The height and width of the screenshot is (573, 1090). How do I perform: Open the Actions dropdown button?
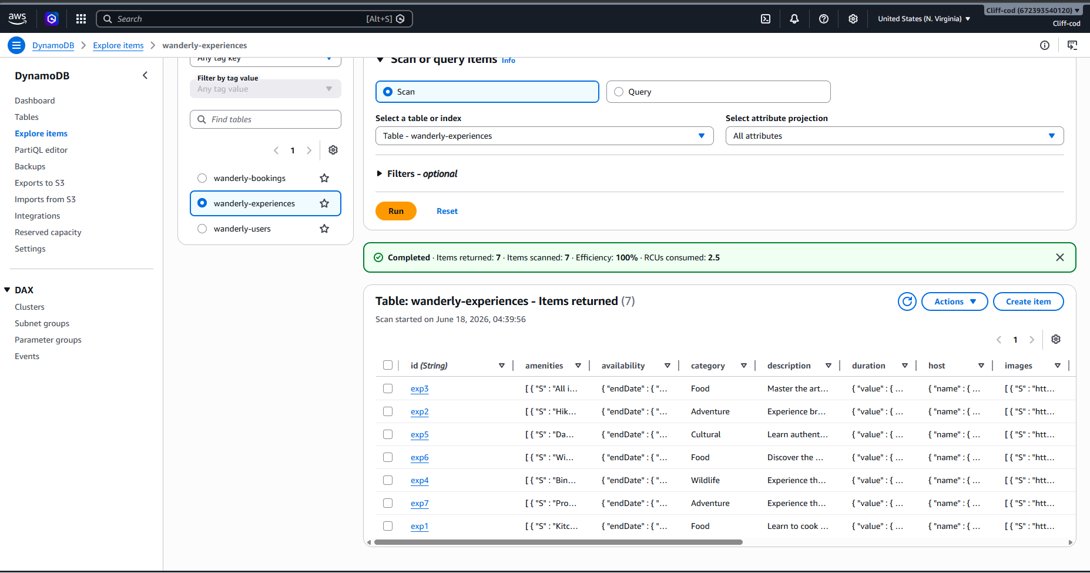954,301
